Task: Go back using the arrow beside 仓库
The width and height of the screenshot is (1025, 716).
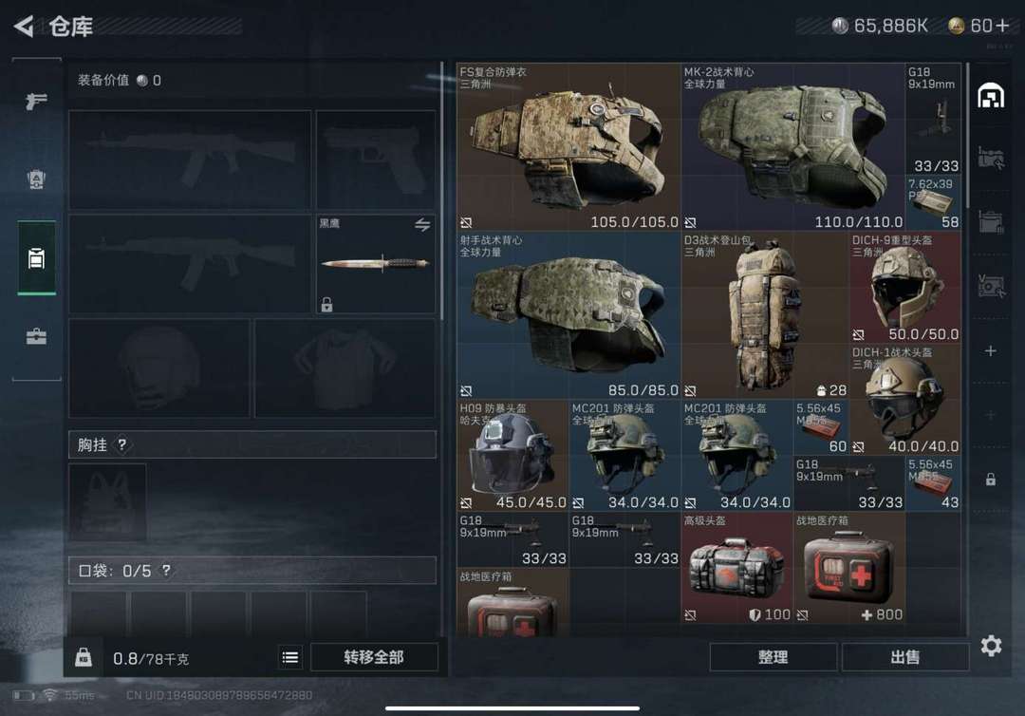Action: [x=24, y=27]
